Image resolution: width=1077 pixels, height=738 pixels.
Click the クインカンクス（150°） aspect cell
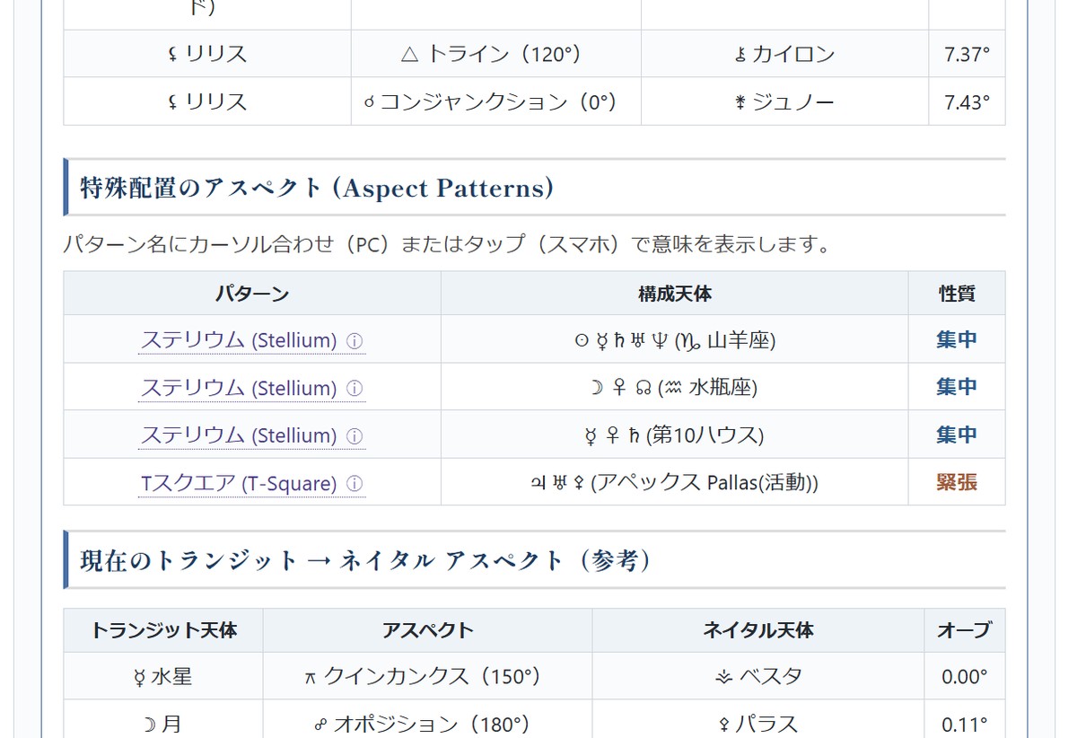coord(428,676)
